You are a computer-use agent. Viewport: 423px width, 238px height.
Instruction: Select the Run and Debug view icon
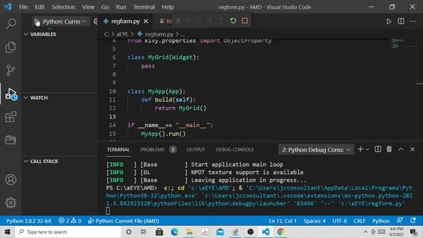pyautogui.click(x=11, y=94)
